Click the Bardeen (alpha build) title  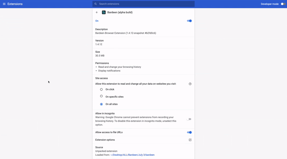click(120, 12)
